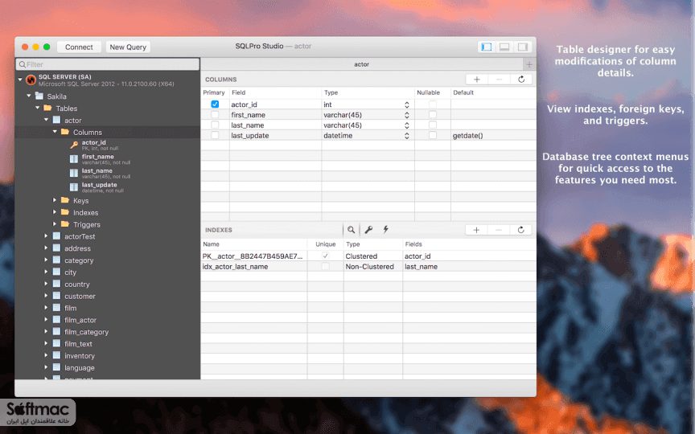Show triggers via the lightning bolt icon

(x=385, y=229)
